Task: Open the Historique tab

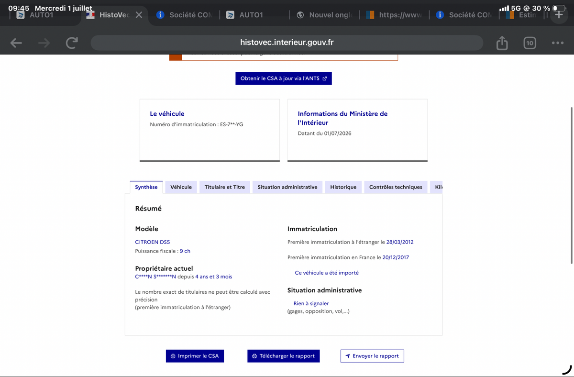Action: [x=343, y=187]
